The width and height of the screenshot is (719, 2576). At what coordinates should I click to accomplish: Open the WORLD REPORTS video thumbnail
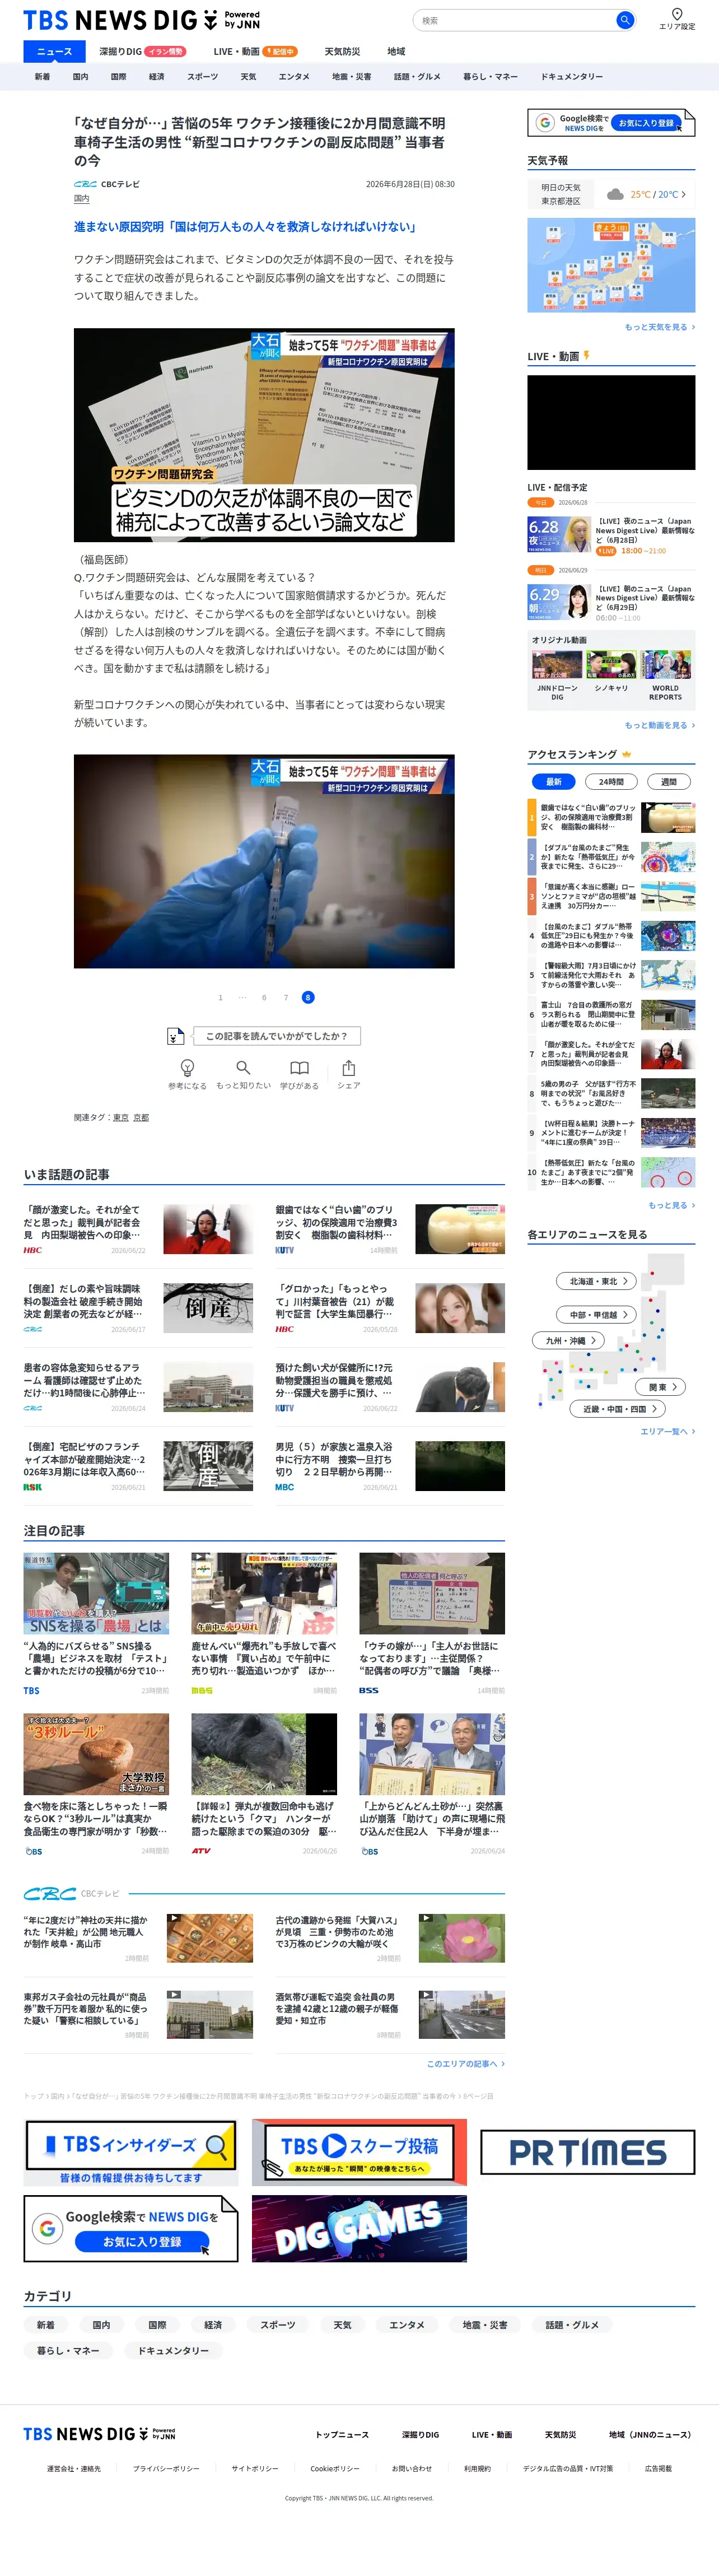pos(665,666)
